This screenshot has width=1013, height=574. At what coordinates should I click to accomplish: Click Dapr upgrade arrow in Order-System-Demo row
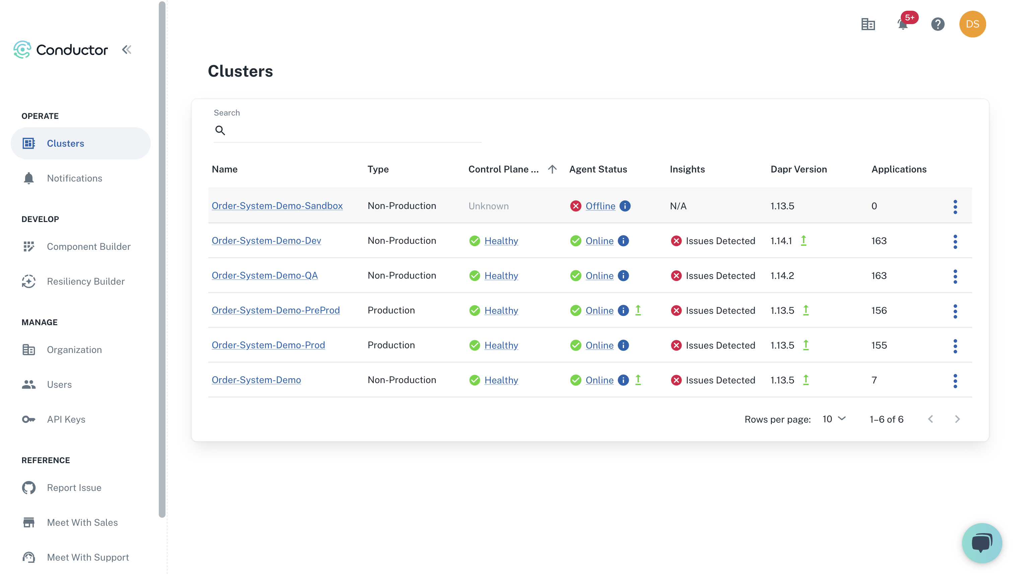(806, 380)
